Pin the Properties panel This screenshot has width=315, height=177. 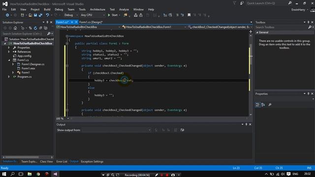click(x=309, y=94)
